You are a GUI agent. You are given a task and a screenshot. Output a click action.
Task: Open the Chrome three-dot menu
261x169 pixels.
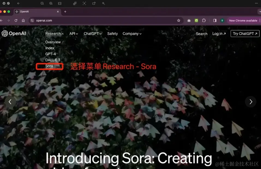click(x=260, y=21)
